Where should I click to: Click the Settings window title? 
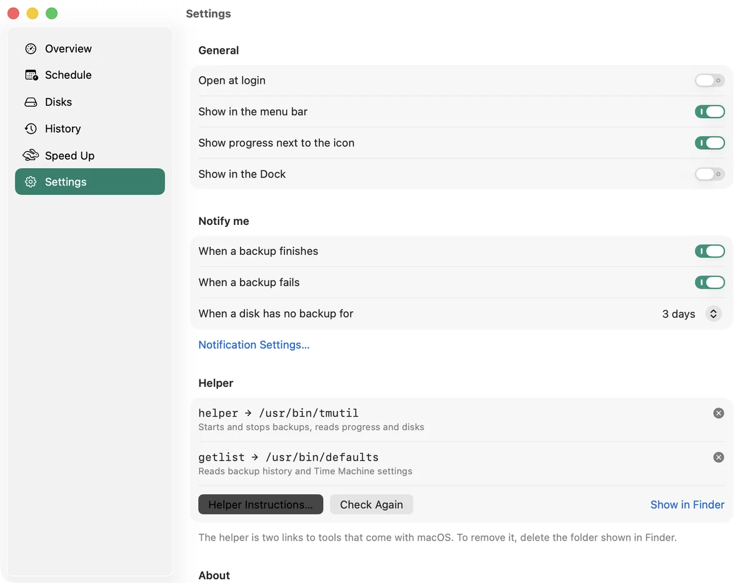[x=208, y=14]
